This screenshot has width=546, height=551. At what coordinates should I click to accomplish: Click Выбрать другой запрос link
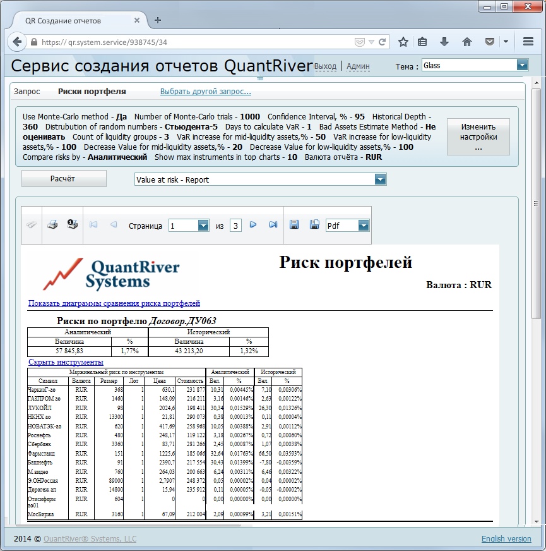[x=205, y=92]
